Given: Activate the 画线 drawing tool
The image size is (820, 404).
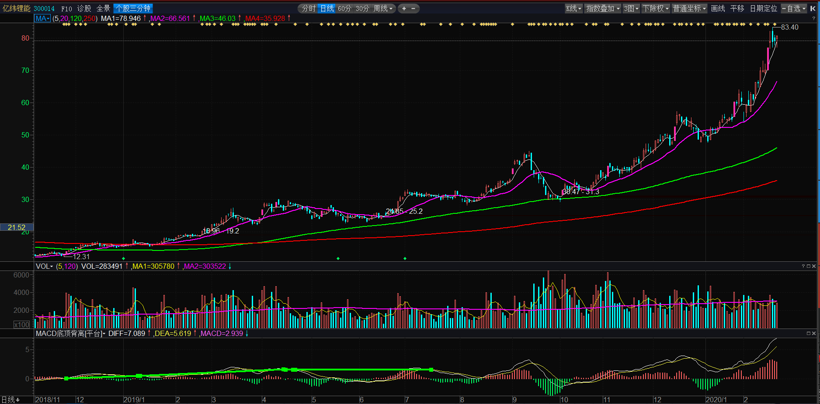Looking at the screenshot, I should click(x=718, y=8).
